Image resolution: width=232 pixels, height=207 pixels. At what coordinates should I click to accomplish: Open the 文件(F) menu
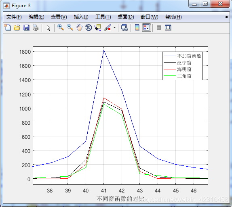pyautogui.click(x=14, y=17)
